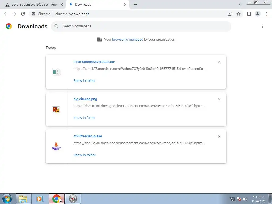This screenshot has height=204, width=272.
Task: Bookmark this tab with the star icon
Action: [239, 14]
